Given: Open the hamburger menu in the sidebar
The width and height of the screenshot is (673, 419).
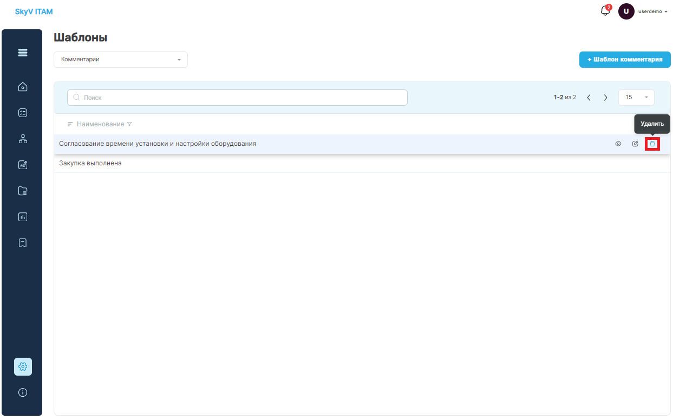Looking at the screenshot, I should pyautogui.click(x=23, y=53).
